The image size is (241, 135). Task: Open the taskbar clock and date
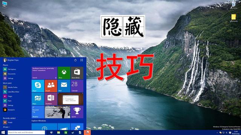click(x=236, y=132)
